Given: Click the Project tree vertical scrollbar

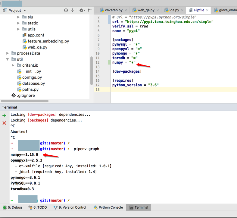Looking at the screenshot, I should 91,71.
